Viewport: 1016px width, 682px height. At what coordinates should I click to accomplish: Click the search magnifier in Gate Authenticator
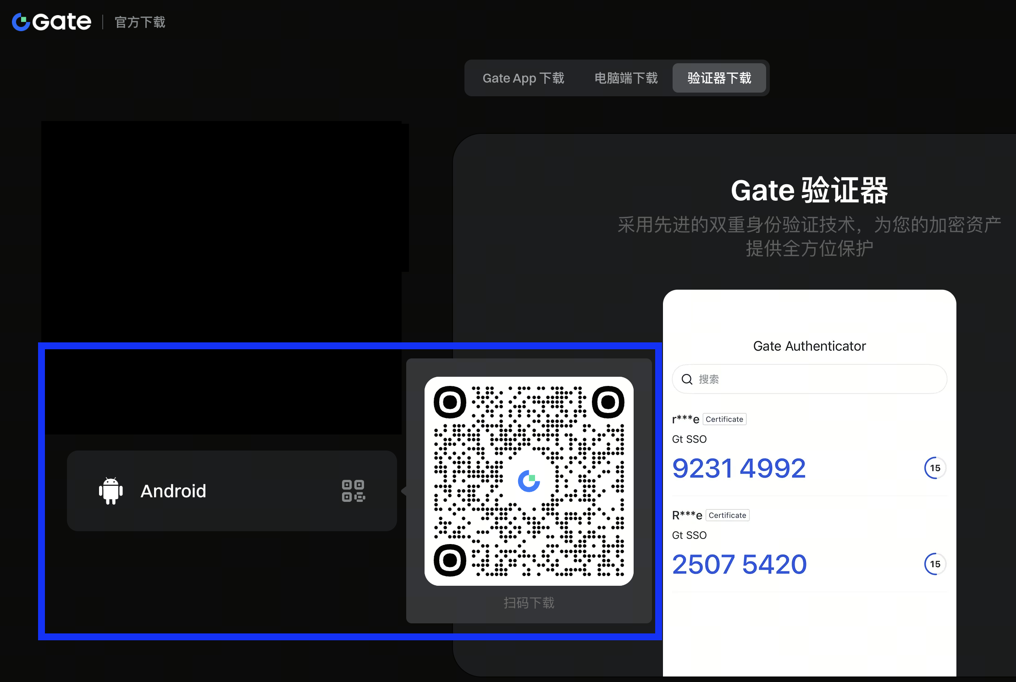click(687, 379)
